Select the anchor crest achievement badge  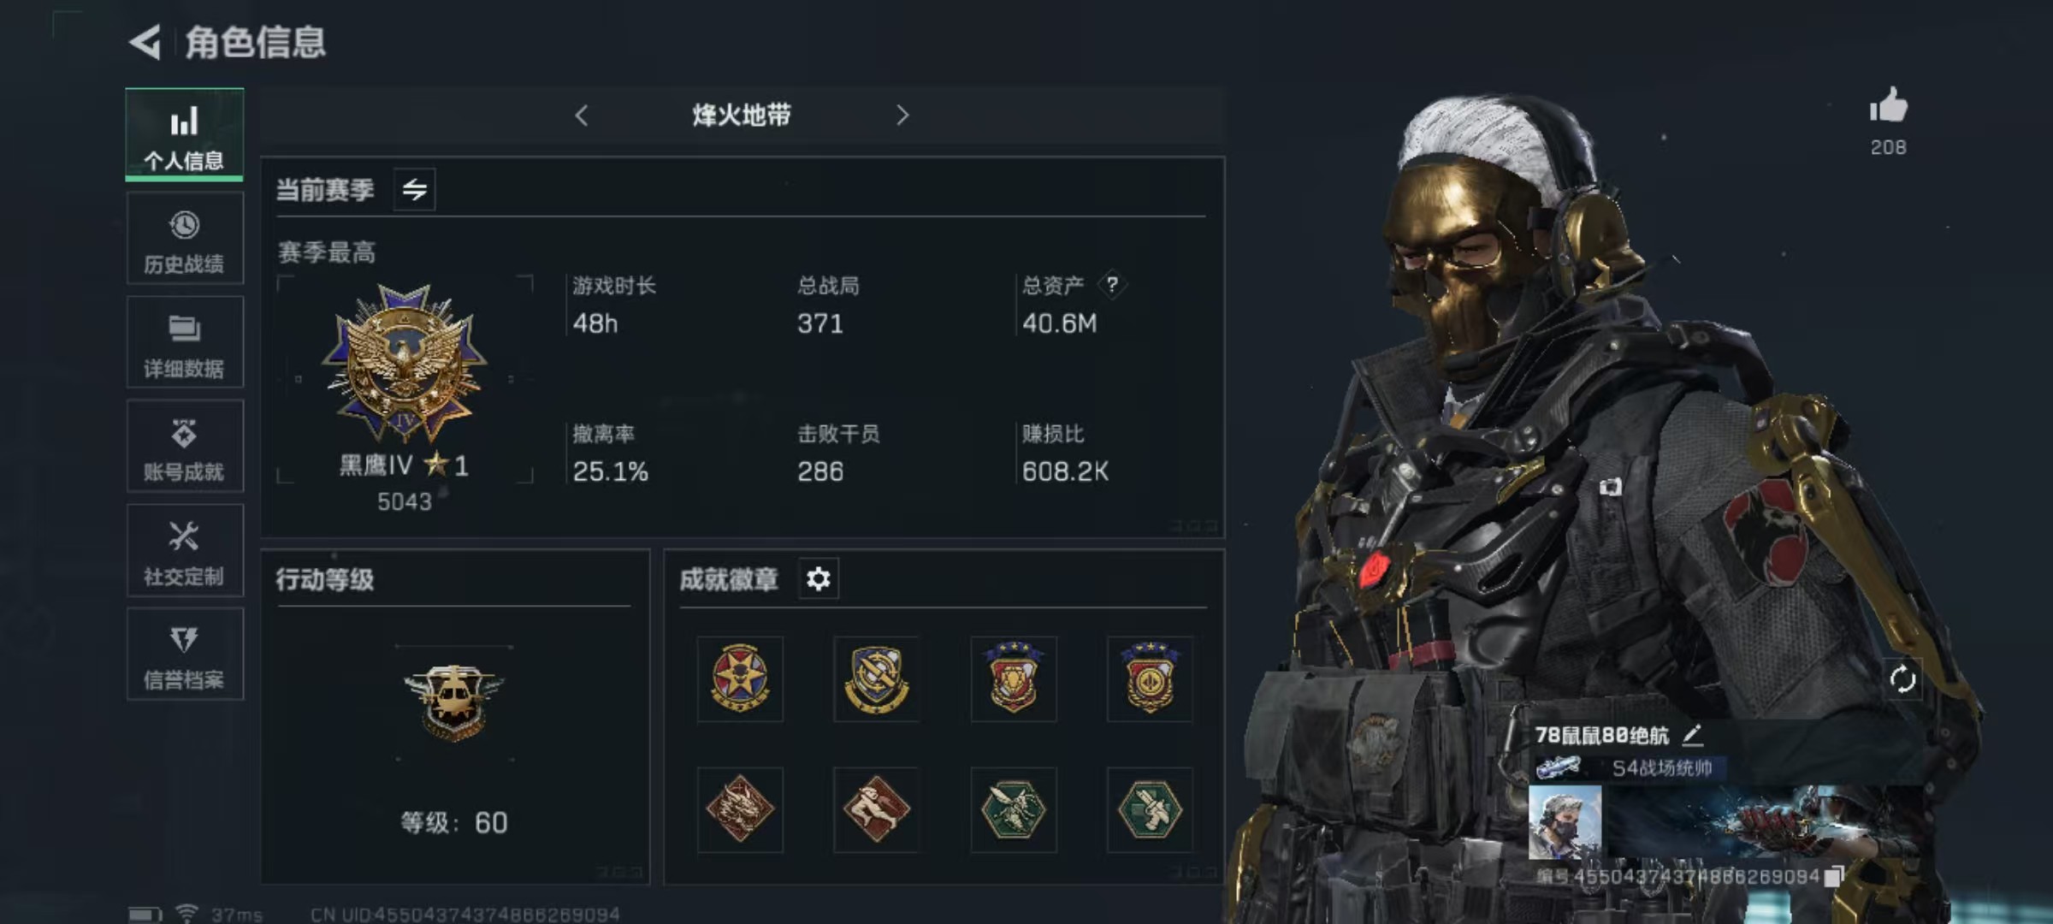(877, 679)
